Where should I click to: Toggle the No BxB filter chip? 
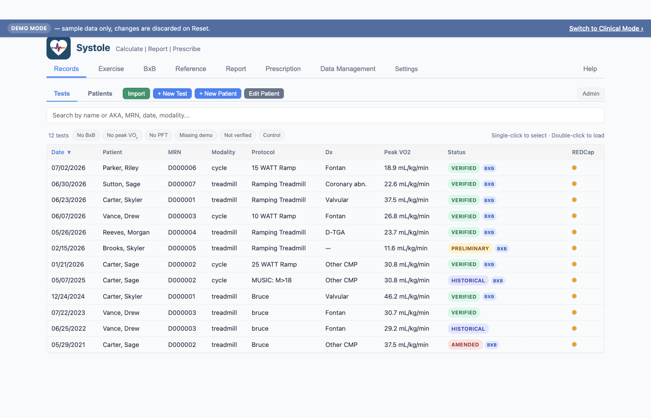pos(86,135)
